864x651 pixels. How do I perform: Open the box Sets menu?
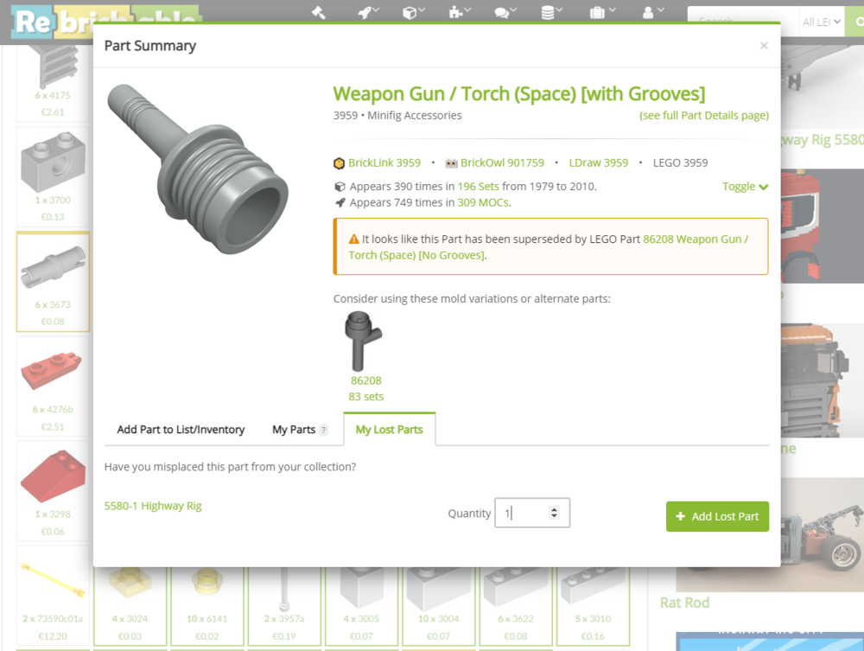point(413,12)
